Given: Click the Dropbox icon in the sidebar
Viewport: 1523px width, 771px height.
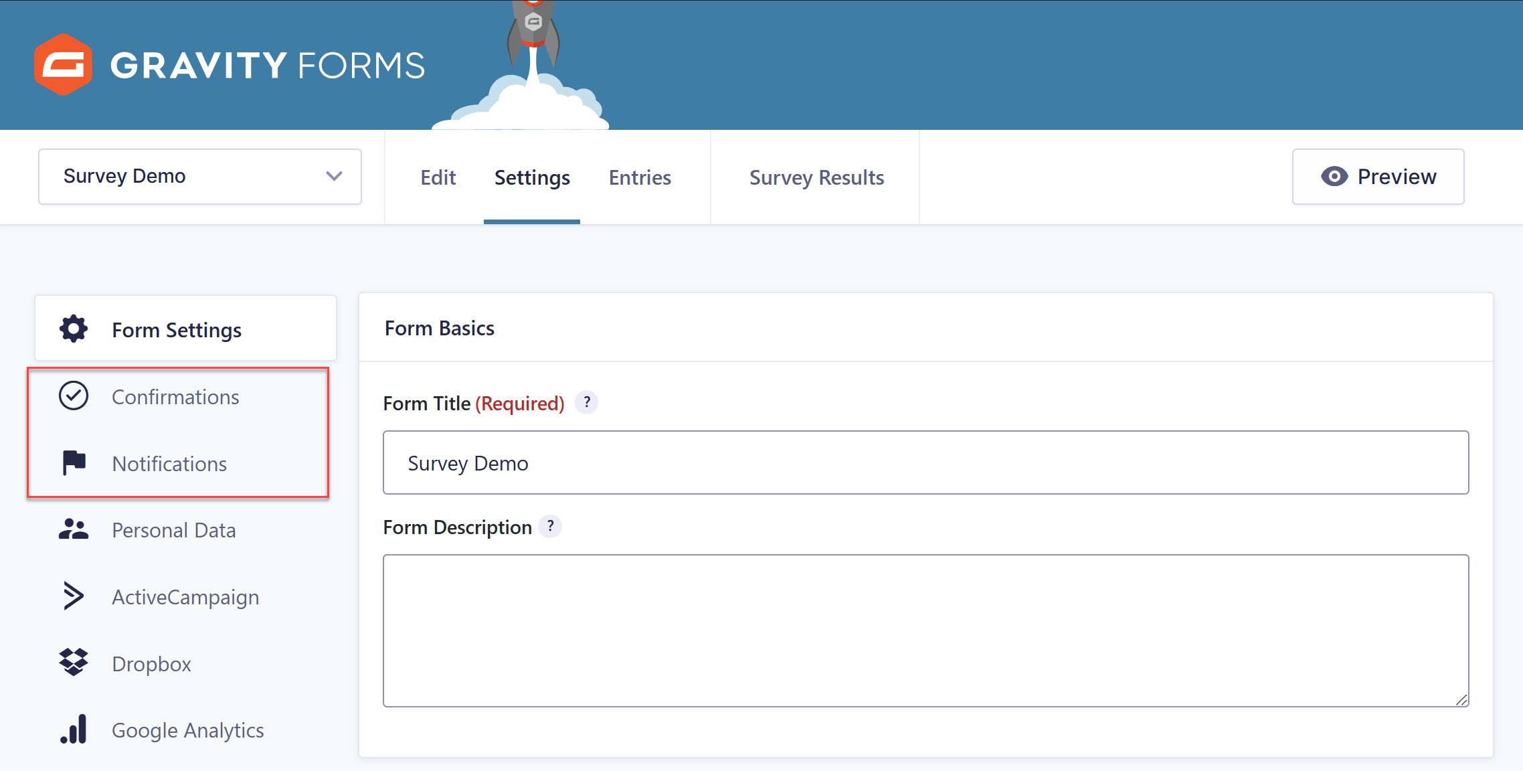Looking at the screenshot, I should click(x=72, y=663).
